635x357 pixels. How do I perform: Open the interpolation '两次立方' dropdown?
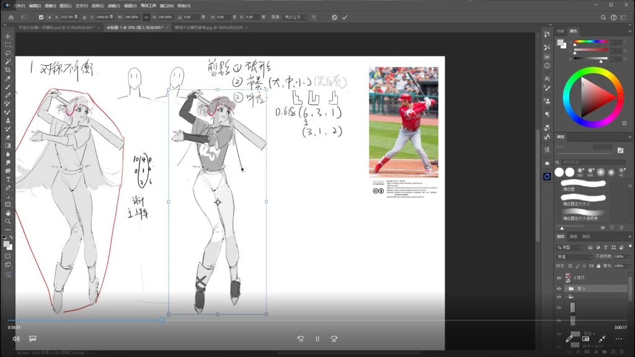point(295,17)
